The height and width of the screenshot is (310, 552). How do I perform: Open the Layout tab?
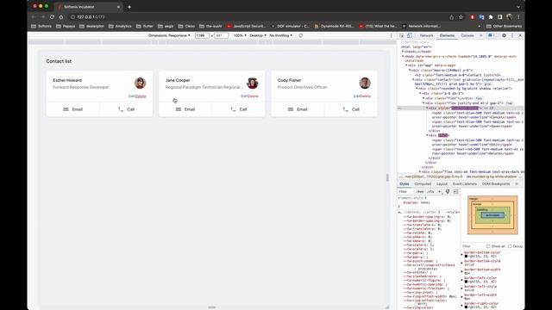tap(442, 183)
